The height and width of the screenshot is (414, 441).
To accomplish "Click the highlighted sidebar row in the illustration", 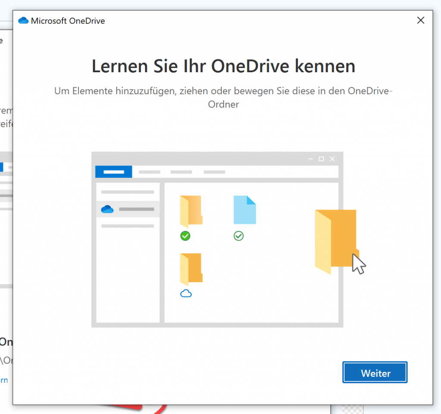I will coord(128,209).
